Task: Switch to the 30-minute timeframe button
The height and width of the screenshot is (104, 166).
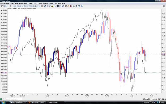Action: 23,6
